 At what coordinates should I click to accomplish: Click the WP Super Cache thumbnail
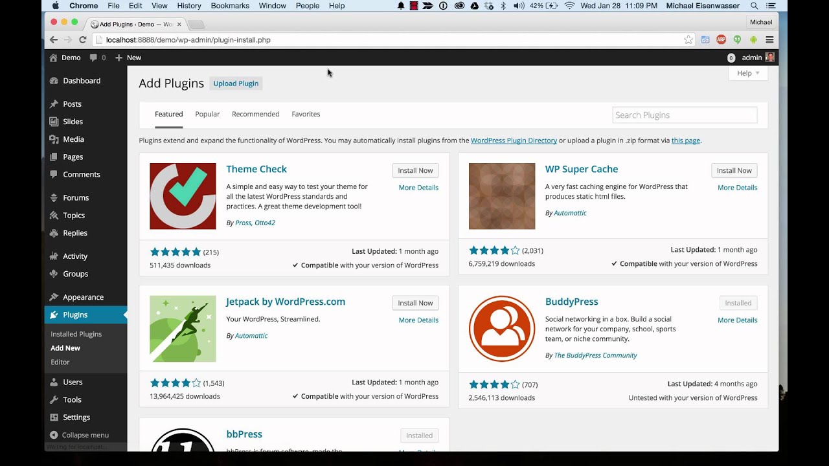[x=502, y=196]
